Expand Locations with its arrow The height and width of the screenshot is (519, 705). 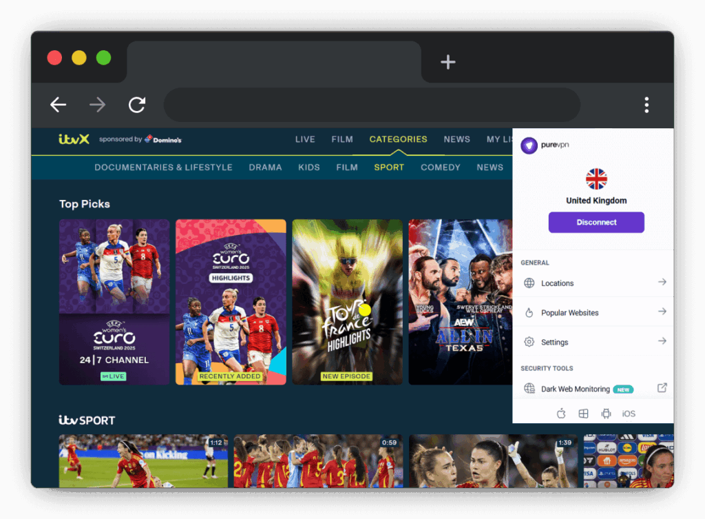(x=662, y=282)
